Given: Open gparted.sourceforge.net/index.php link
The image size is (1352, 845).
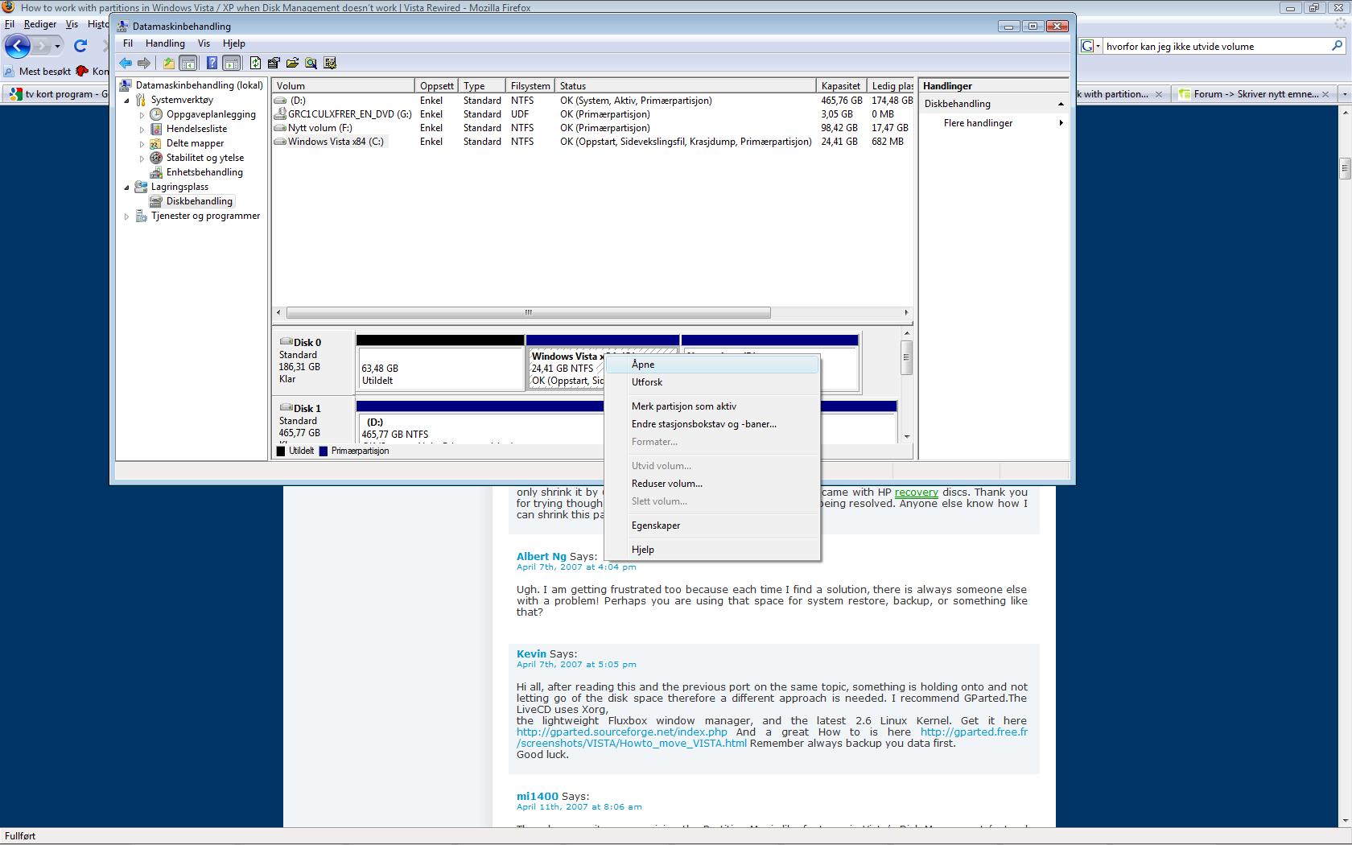Looking at the screenshot, I should tap(622, 732).
